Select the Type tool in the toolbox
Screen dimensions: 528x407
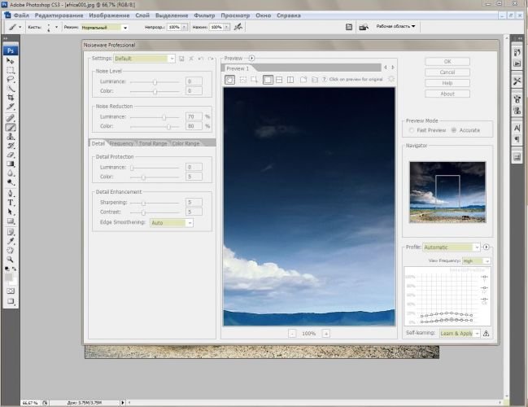(x=11, y=203)
